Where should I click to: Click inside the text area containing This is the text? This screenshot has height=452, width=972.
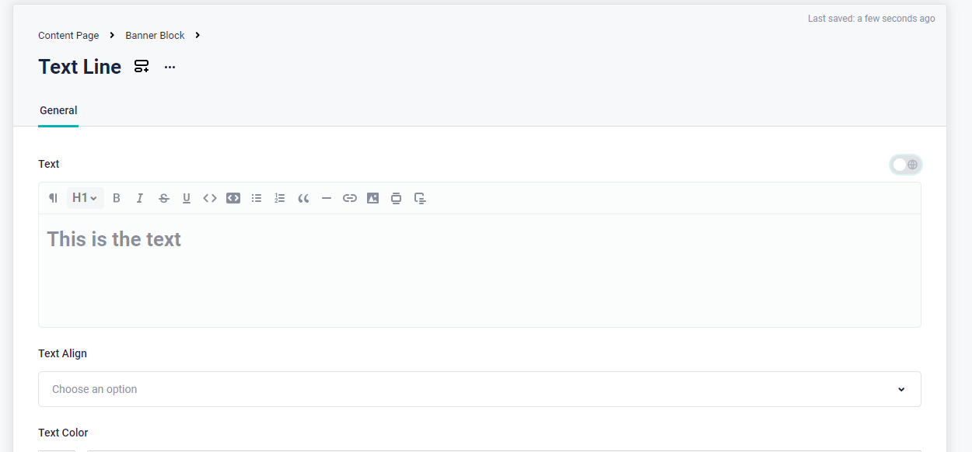tap(311, 256)
